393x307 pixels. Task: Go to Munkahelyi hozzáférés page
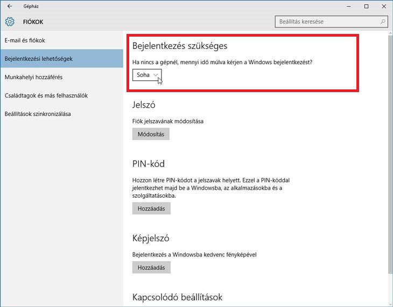click(x=33, y=77)
